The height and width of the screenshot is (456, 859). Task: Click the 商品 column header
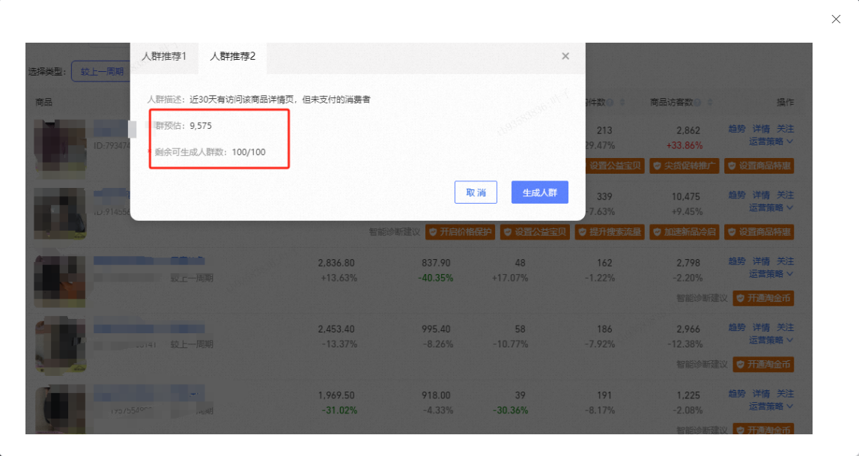coord(44,103)
